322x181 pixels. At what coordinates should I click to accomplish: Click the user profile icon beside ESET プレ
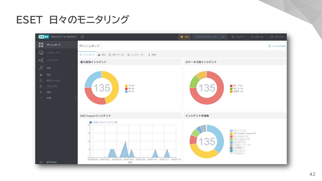click(253, 37)
